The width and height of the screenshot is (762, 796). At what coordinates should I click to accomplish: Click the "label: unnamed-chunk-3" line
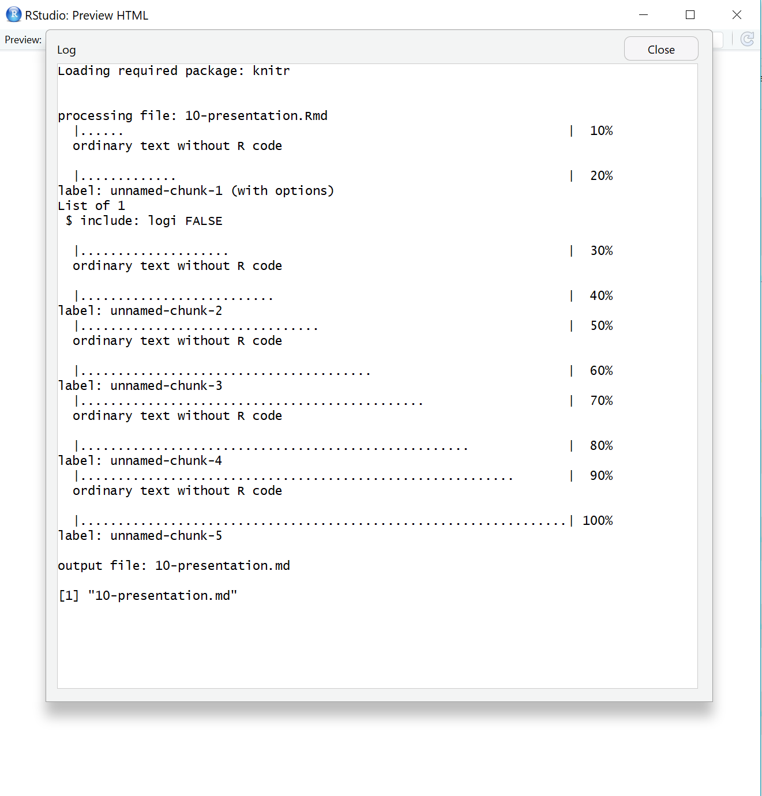(140, 385)
